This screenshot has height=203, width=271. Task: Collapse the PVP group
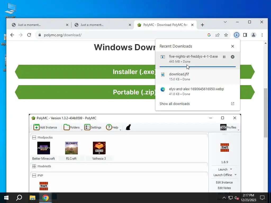tap(34, 176)
